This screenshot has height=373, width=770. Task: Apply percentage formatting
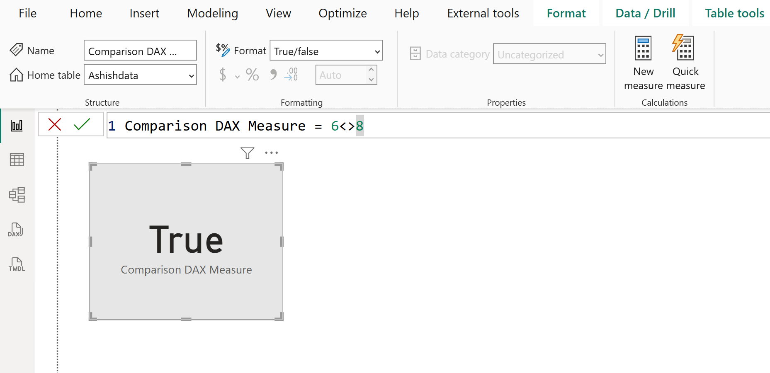(252, 75)
